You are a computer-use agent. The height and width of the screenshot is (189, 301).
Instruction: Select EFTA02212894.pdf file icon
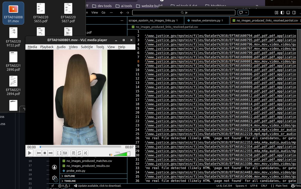pyautogui.click(x=13, y=86)
